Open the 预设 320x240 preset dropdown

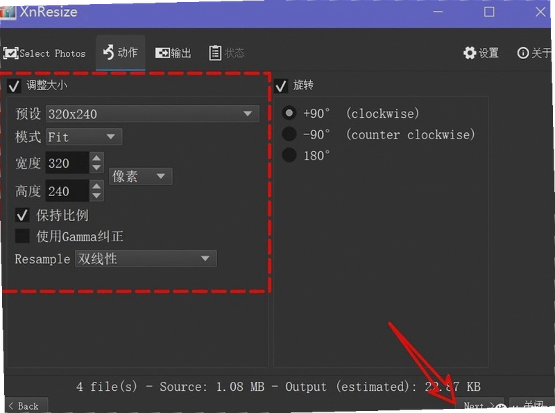click(x=152, y=114)
